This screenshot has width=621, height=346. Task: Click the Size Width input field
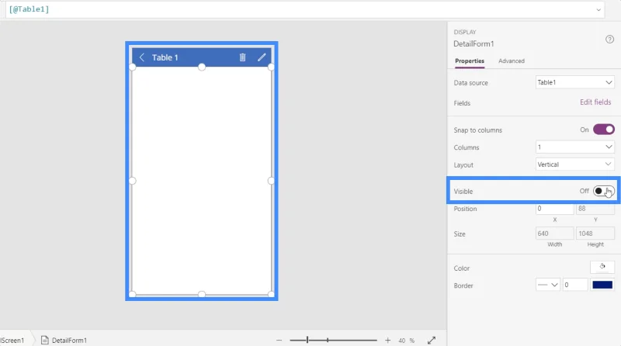coord(554,234)
